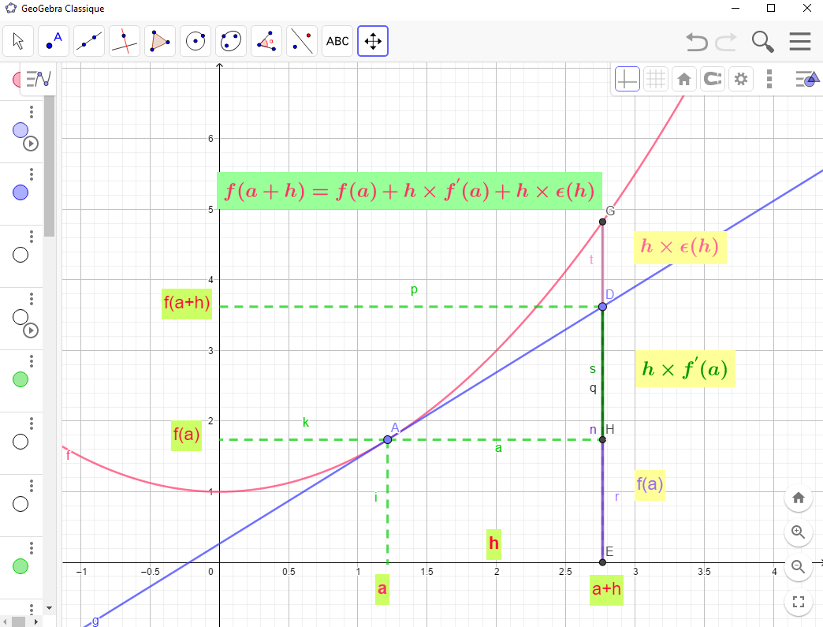Select the purple f(a) label near segment r

(650, 485)
